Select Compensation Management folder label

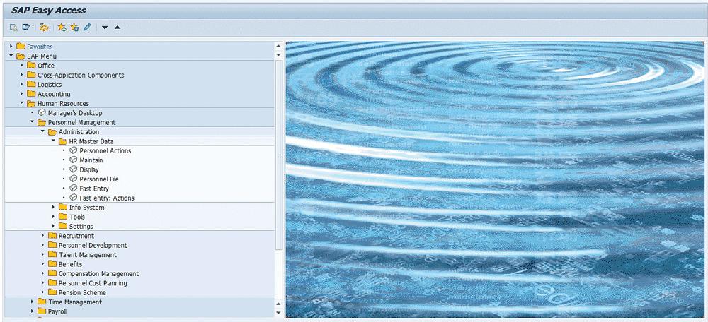(x=99, y=274)
